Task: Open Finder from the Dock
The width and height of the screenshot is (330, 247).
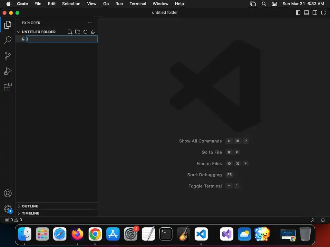Action: [x=24, y=234]
